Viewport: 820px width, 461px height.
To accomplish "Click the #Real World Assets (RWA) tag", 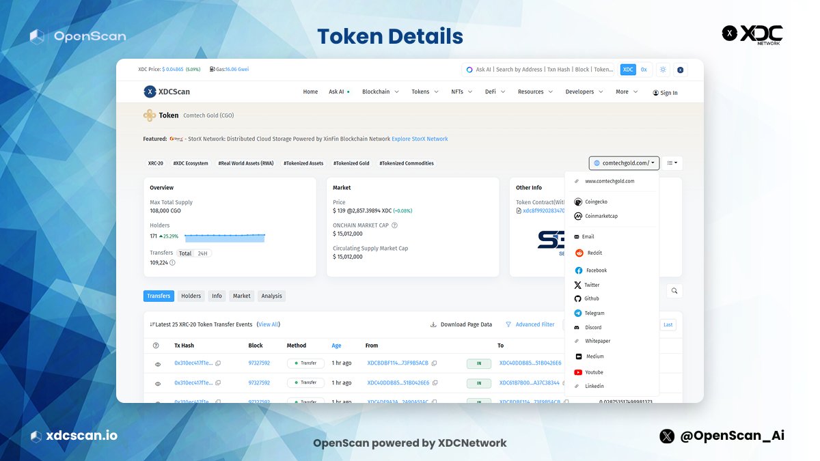I will coord(246,163).
